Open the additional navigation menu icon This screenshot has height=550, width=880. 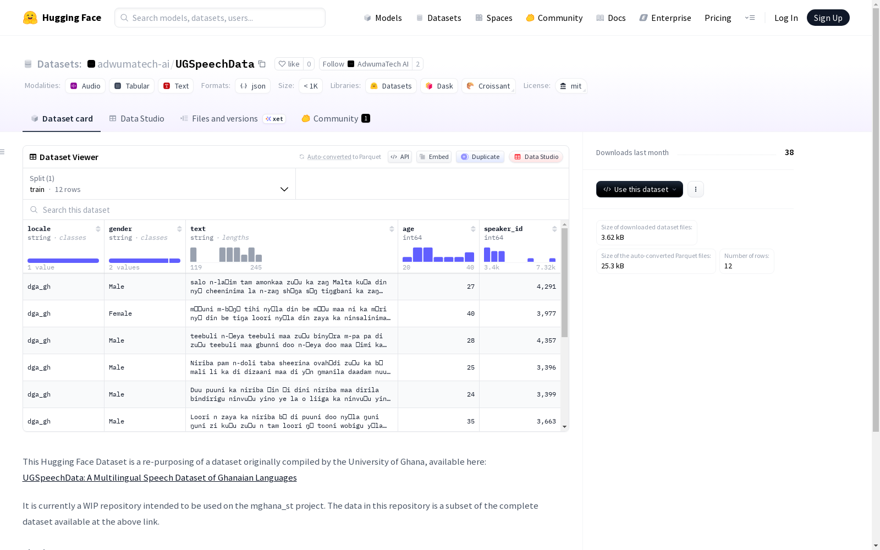[750, 18]
